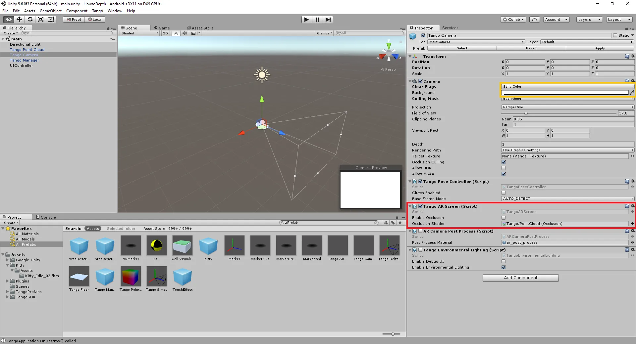Open Tango Pose Controller help icon
This screenshot has height=344, width=636.
[x=627, y=181]
